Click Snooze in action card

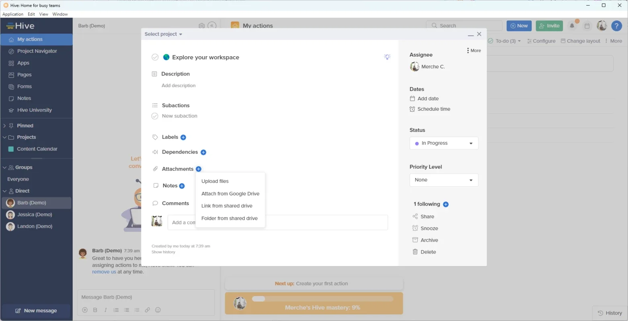point(425,228)
